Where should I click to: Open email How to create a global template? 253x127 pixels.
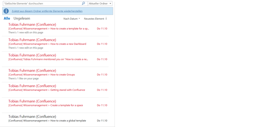coord(55,120)
